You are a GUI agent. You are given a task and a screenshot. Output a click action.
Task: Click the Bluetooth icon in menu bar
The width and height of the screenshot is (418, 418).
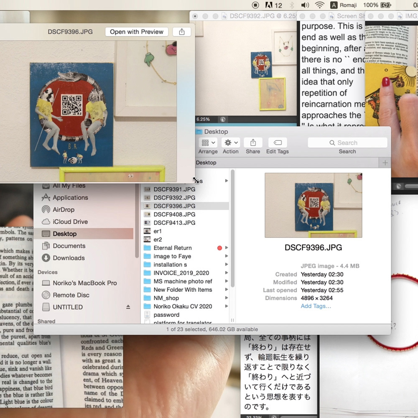[292, 5]
